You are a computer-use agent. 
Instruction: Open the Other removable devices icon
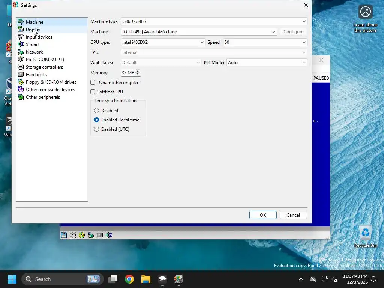point(21,89)
